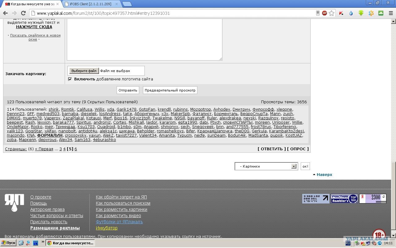Launch the blue book Quick Launch icon
This screenshot has width=396, height=248.
tap(35, 243)
